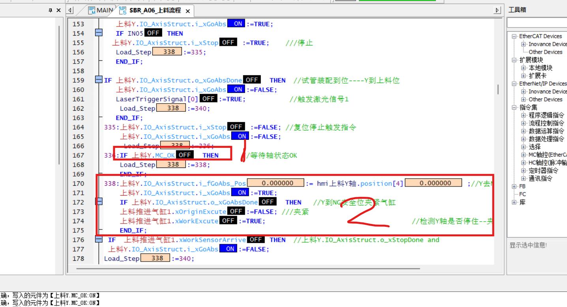The image size is (567, 307).
Task: Select 定时器指令 in the toolbox tree
Action: pos(543,171)
